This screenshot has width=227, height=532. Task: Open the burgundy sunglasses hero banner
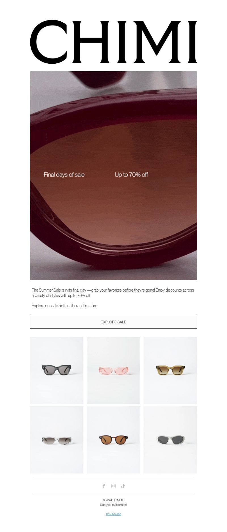tap(113, 176)
